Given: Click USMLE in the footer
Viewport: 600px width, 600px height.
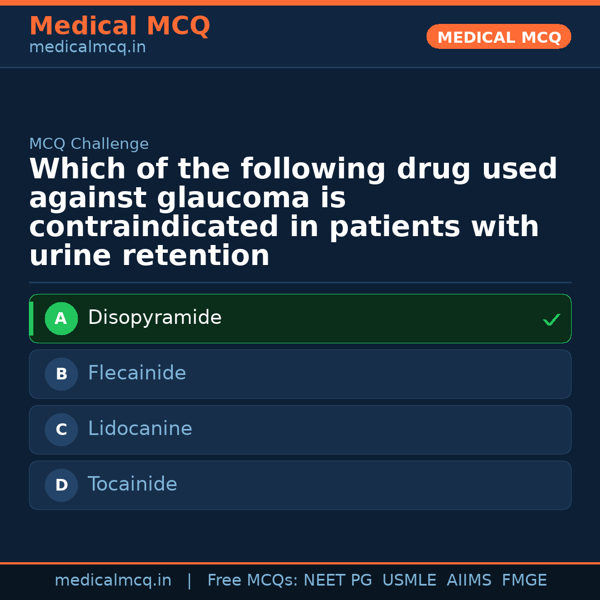Looking at the screenshot, I should pos(409,581).
